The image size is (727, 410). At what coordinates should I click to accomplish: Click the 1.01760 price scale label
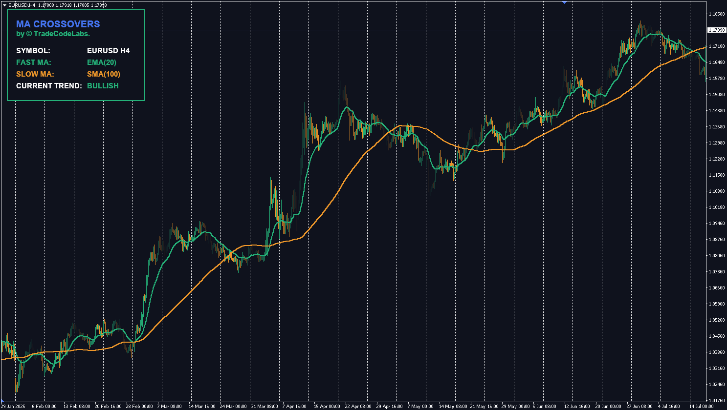(x=716, y=401)
